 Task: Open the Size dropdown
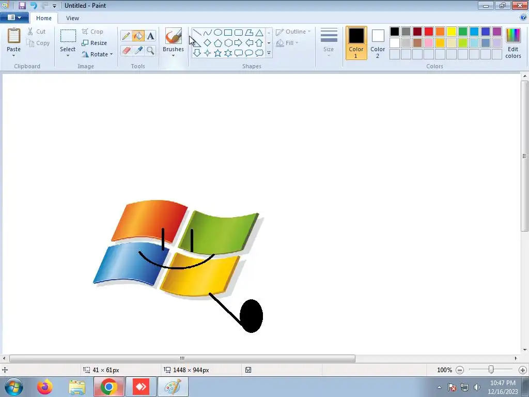coord(329,43)
